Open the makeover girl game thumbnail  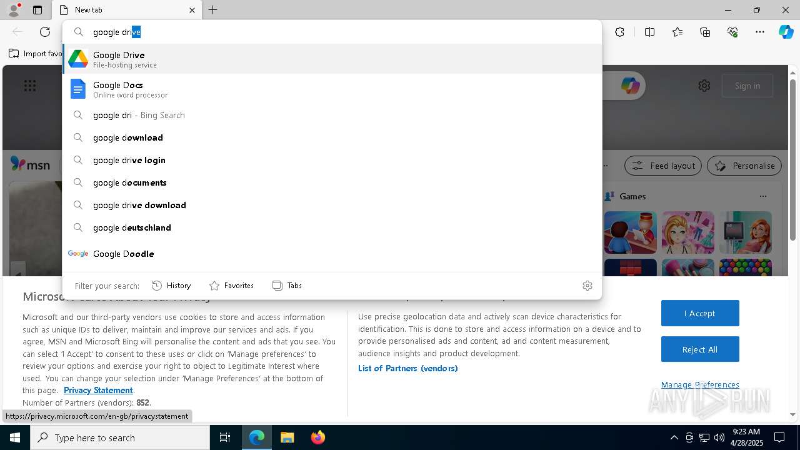pos(688,232)
